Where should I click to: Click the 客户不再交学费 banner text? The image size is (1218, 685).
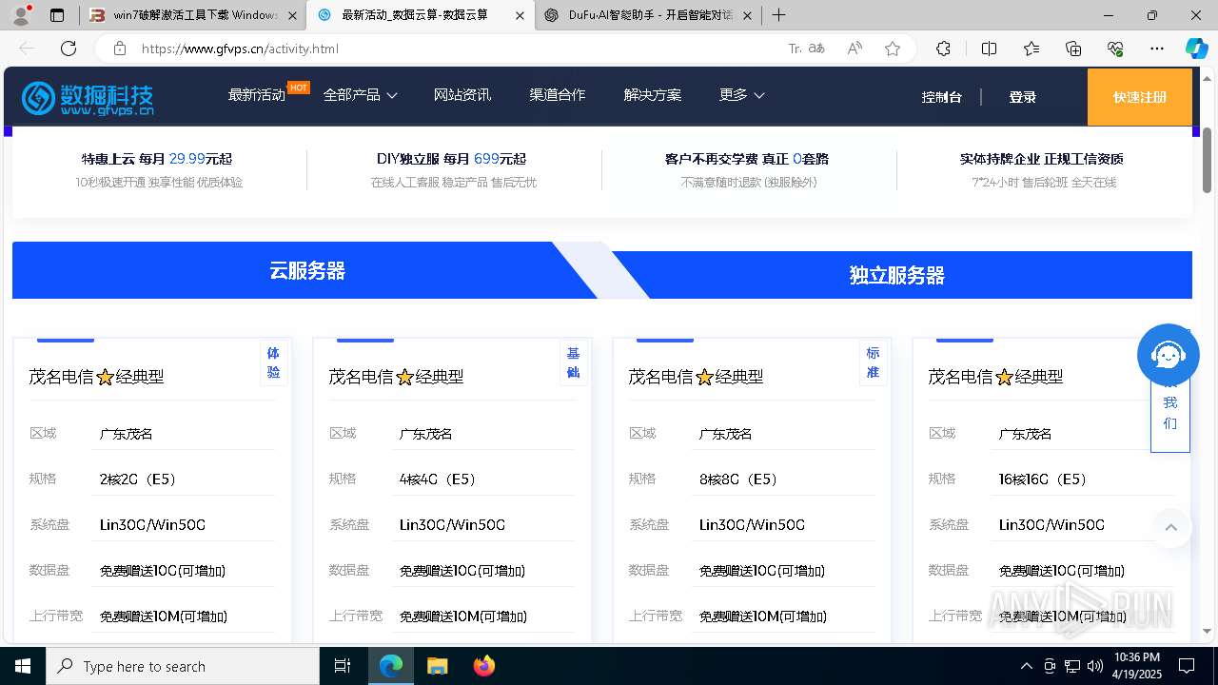point(746,159)
